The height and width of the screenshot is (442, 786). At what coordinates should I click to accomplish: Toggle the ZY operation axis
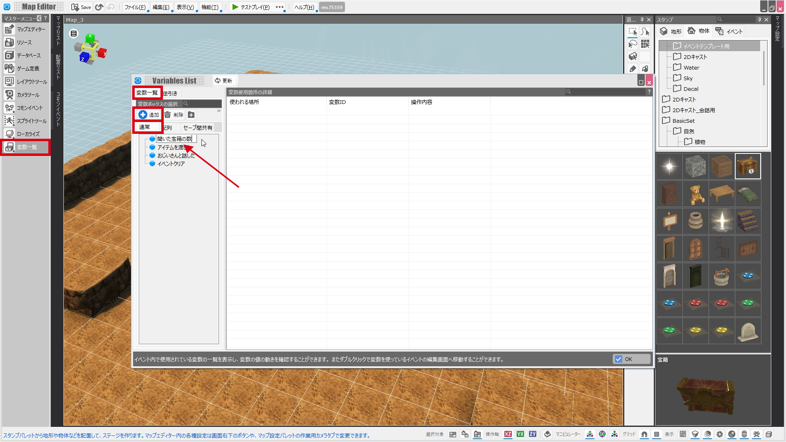point(533,434)
